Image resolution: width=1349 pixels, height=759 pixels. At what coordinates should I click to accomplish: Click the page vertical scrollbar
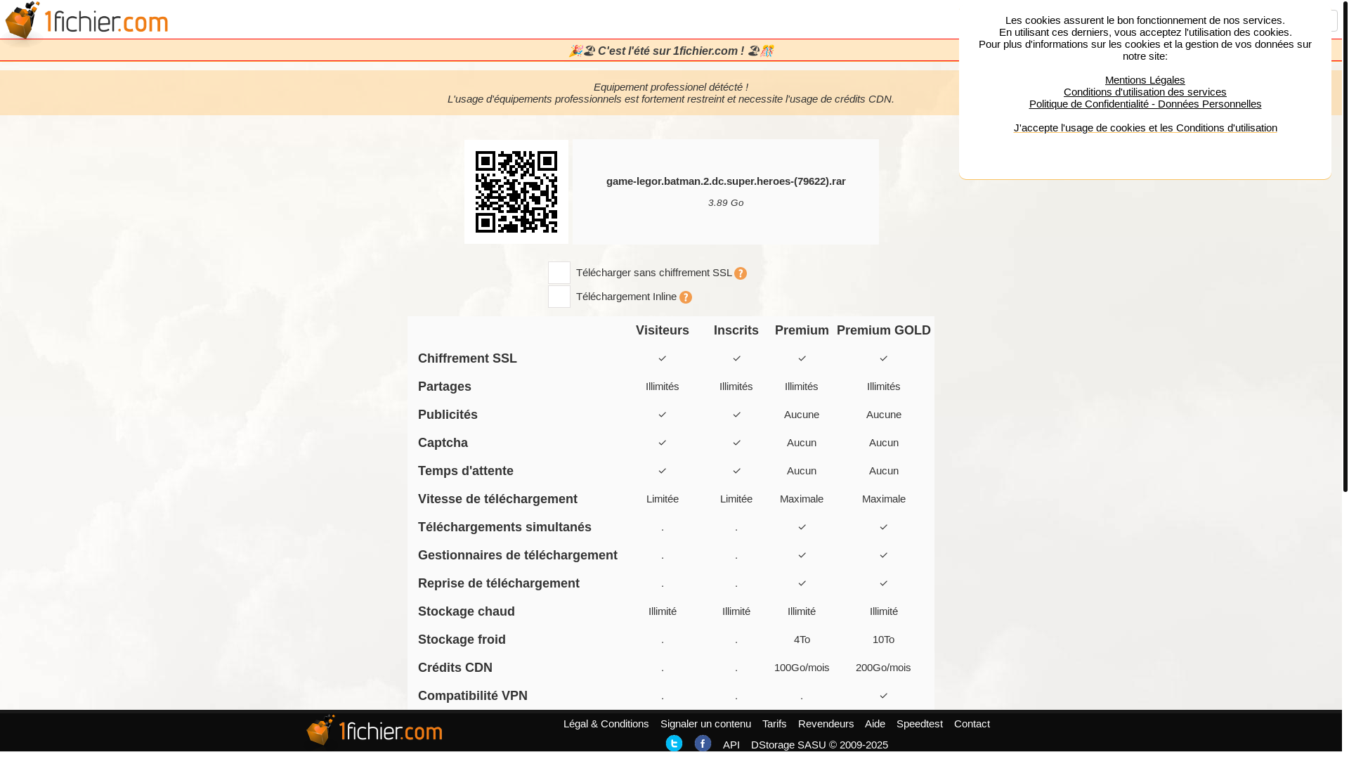coord(1345,246)
